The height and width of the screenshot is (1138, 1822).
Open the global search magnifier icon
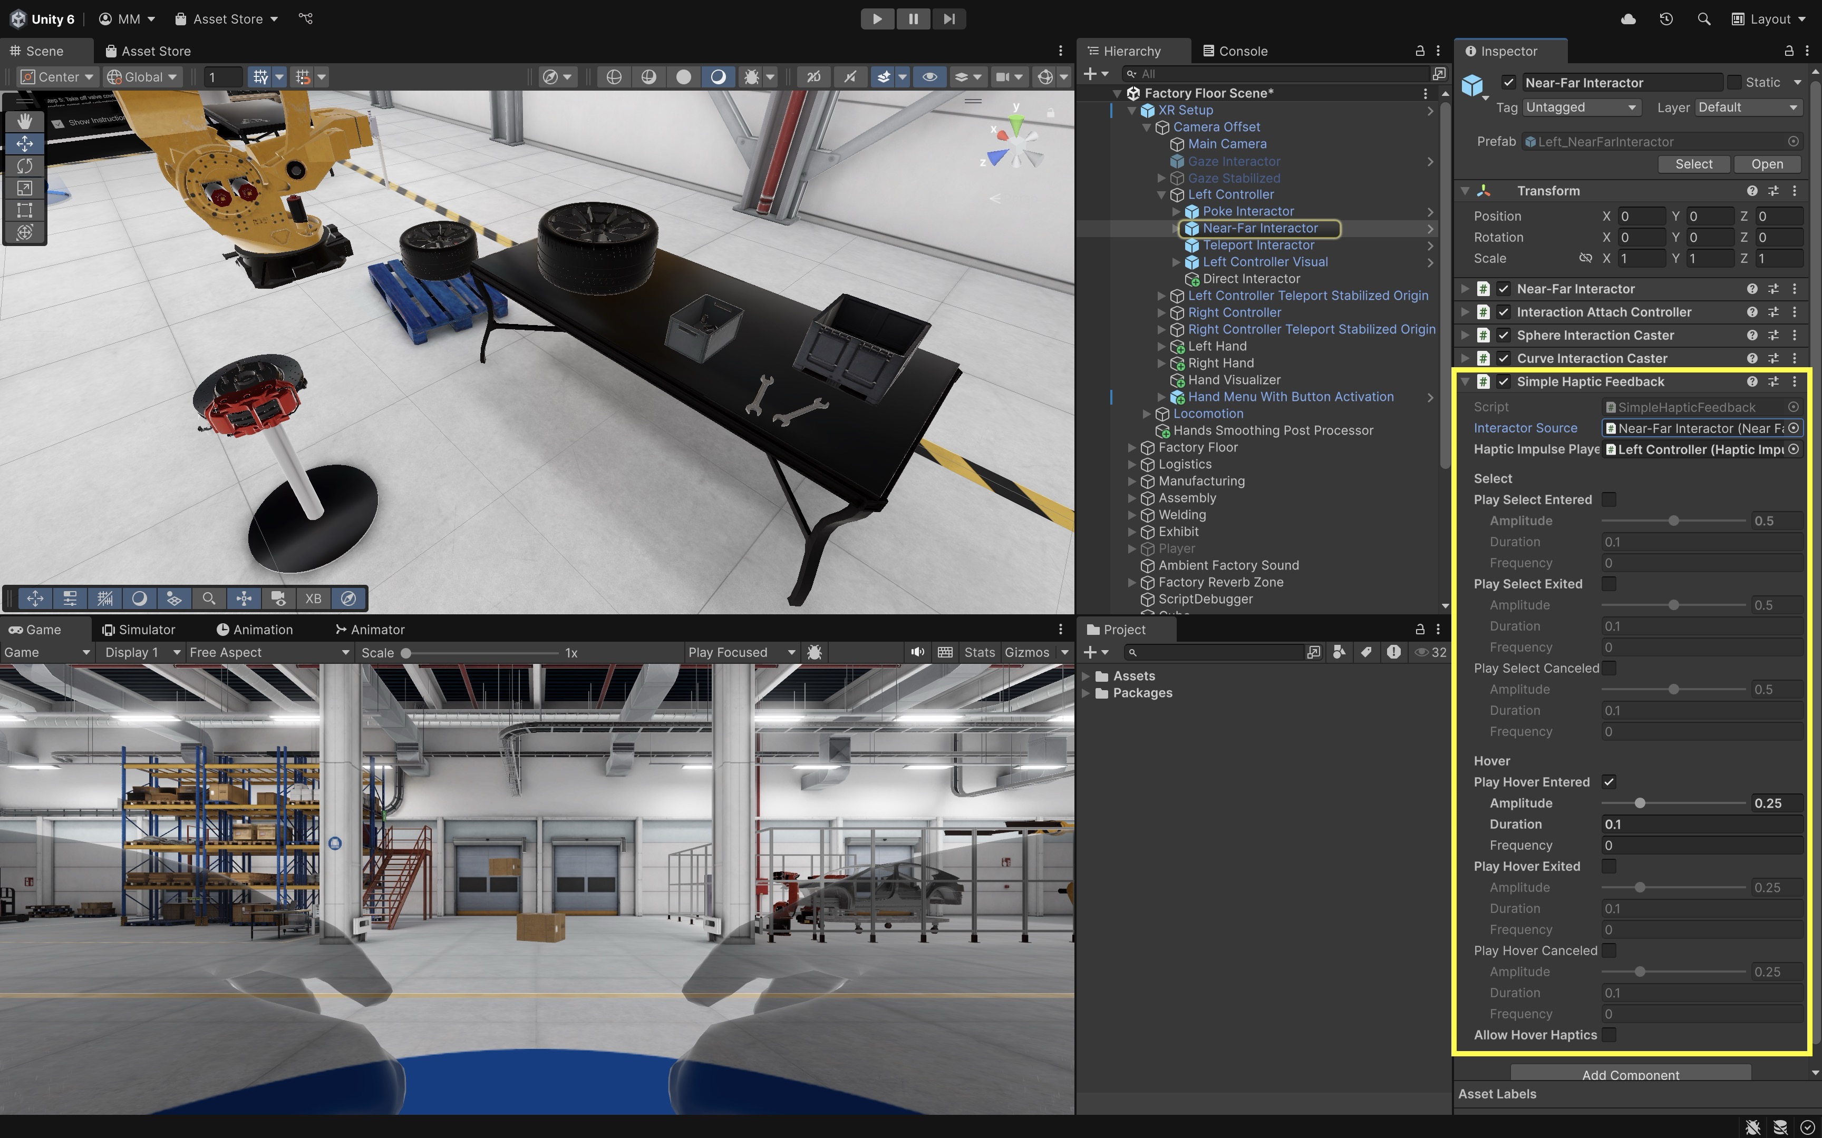pyautogui.click(x=1704, y=19)
